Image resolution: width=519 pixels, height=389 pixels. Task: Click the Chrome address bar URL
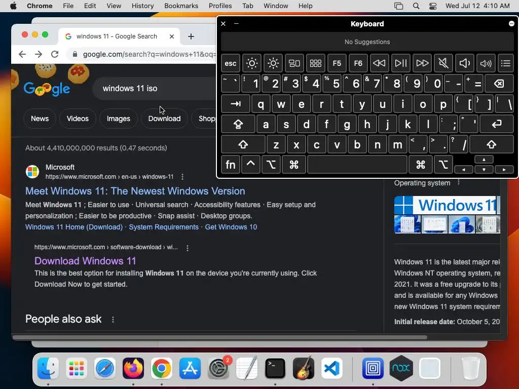tap(149, 54)
